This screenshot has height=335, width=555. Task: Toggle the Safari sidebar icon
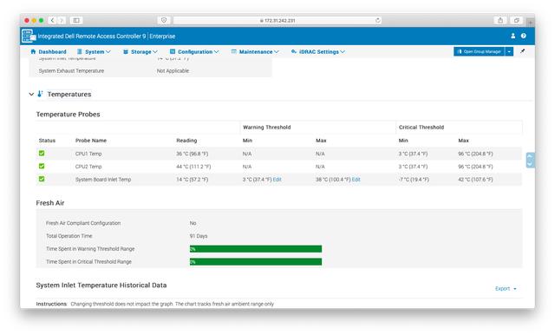(76, 20)
